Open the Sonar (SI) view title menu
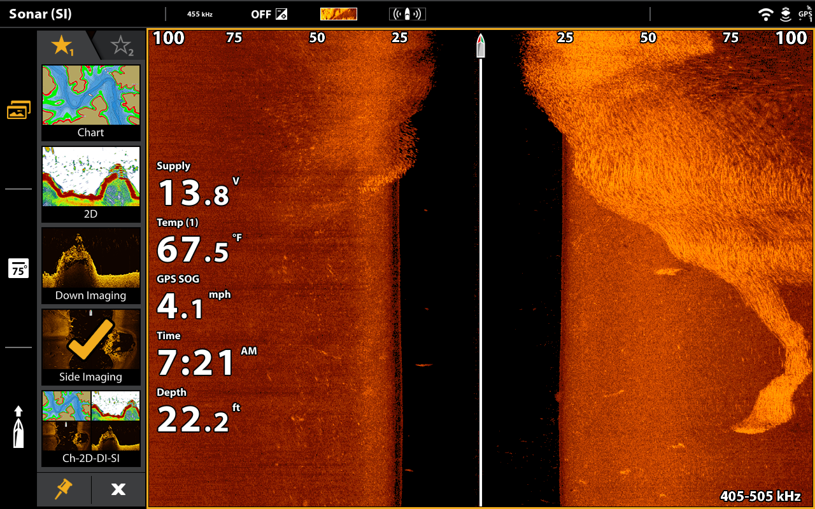 41,14
